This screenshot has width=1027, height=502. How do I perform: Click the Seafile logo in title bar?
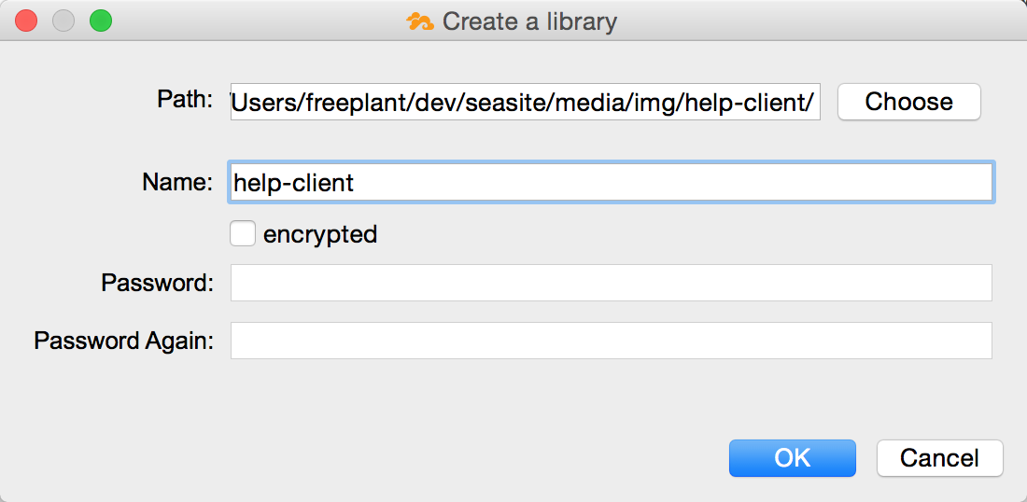coord(420,21)
